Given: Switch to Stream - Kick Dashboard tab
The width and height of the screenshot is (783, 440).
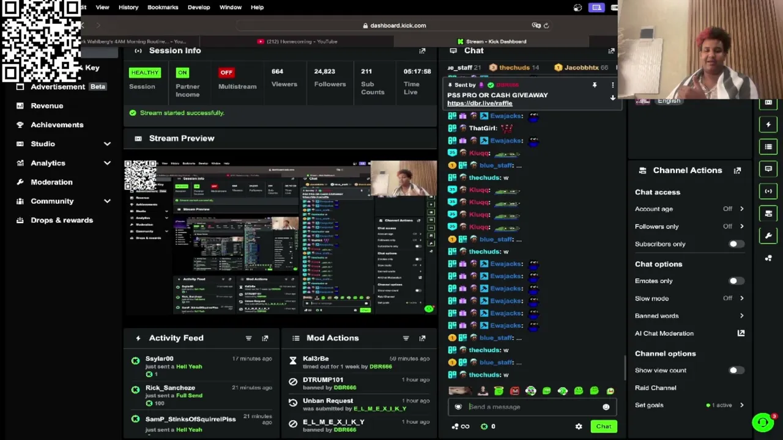Looking at the screenshot, I should click(x=492, y=42).
